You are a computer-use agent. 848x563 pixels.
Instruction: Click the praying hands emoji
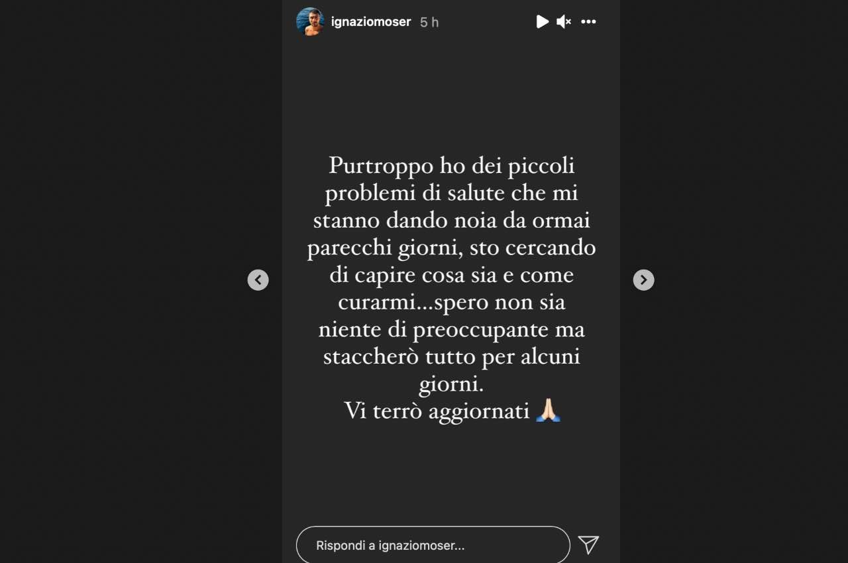click(549, 411)
